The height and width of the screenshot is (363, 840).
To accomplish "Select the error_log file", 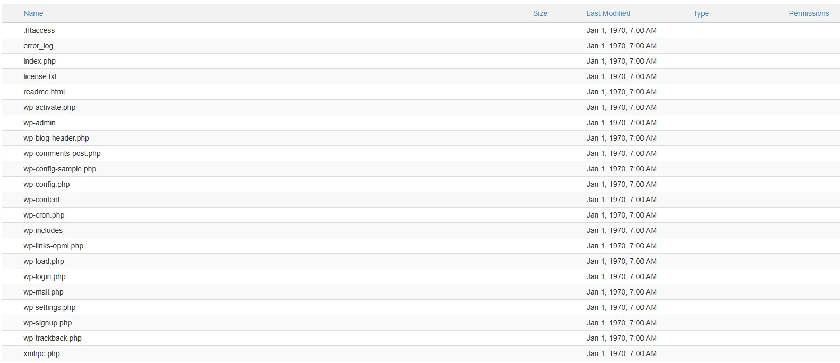I will pos(38,46).
